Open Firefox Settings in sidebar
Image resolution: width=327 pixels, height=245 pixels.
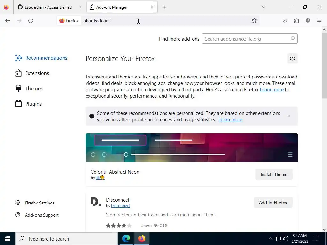click(35, 203)
